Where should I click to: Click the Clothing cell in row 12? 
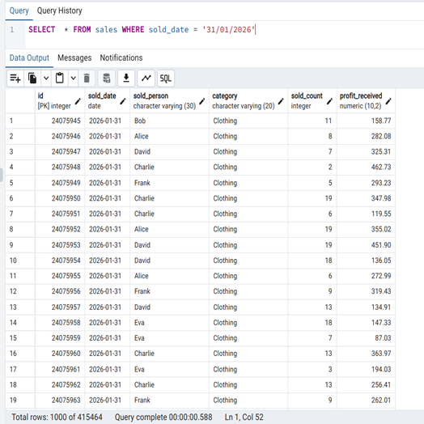pos(248,291)
